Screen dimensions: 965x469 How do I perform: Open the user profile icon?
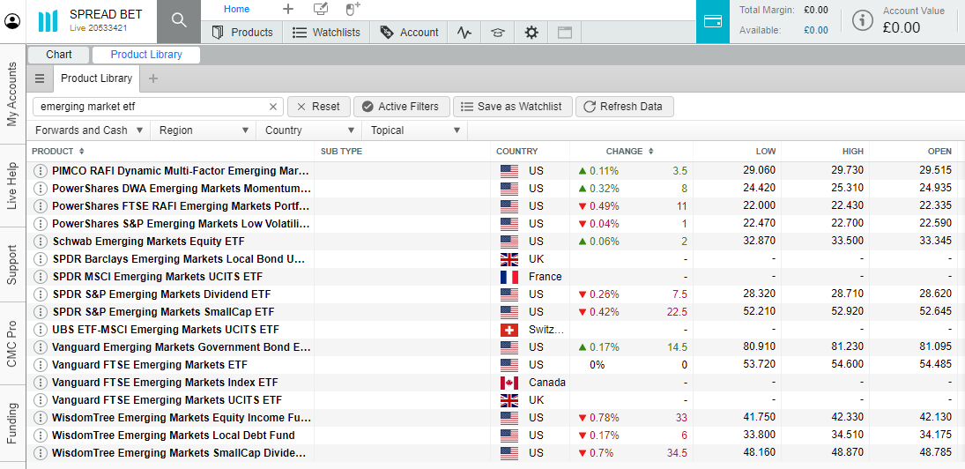click(12, 21)
